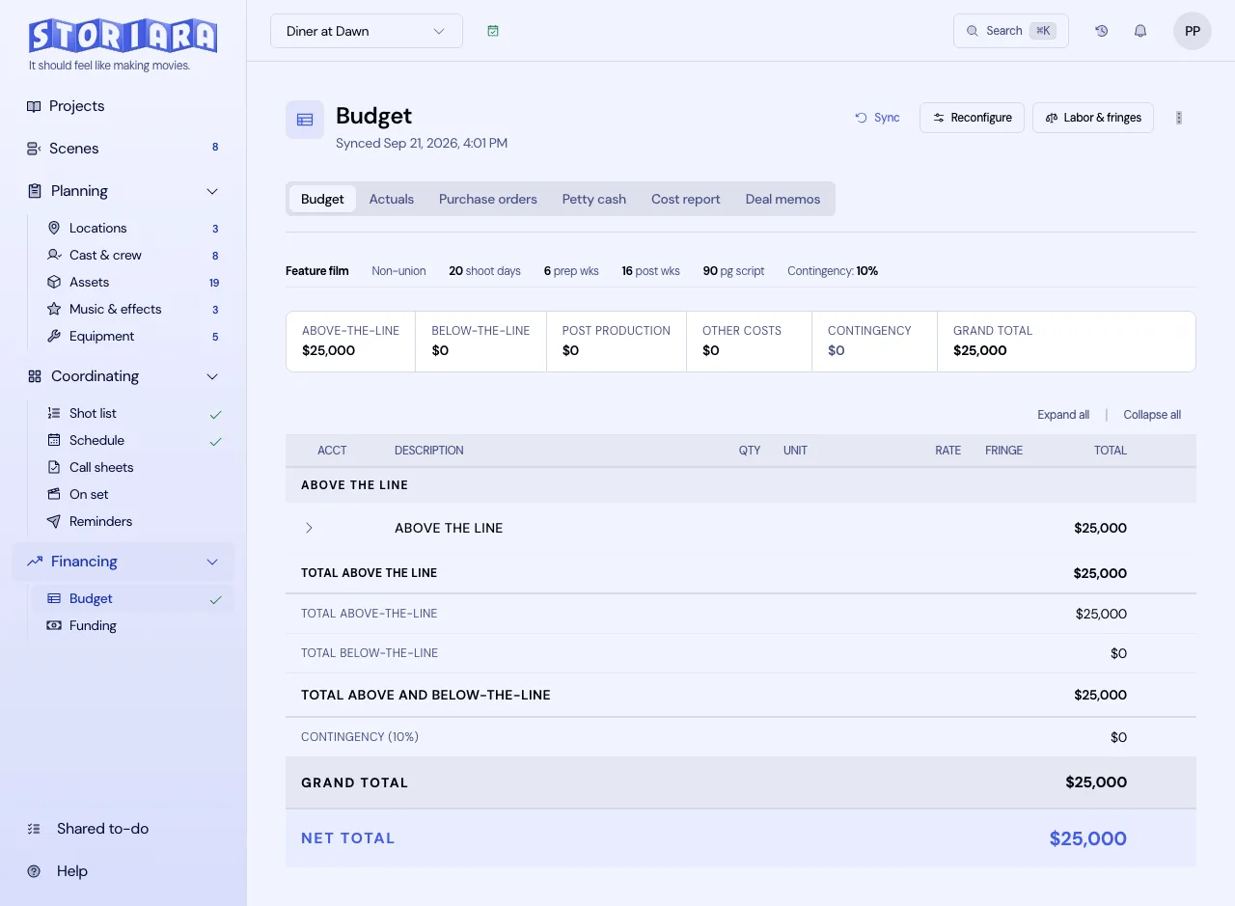Open the history clock icon
This screenshot has width=1235, height=906.
point(1102,31)
